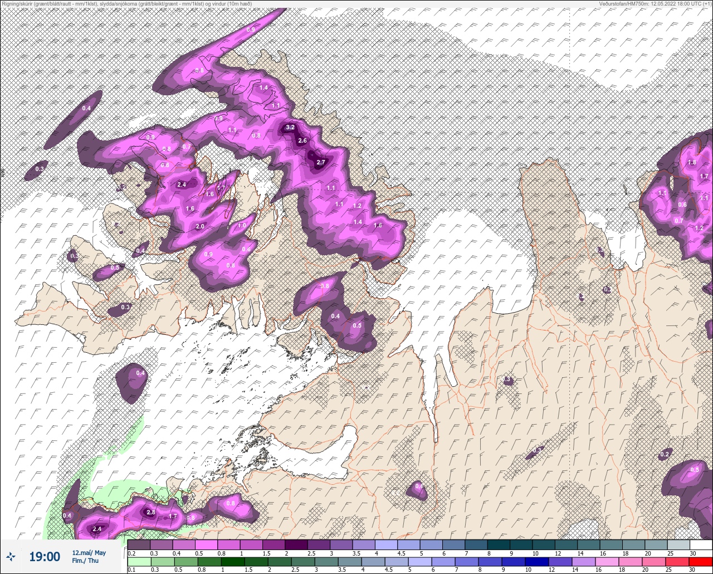Click the 2.6 precipitation value on map
Viewport: 713px width, 574px height.
click(x=302, y=141)
